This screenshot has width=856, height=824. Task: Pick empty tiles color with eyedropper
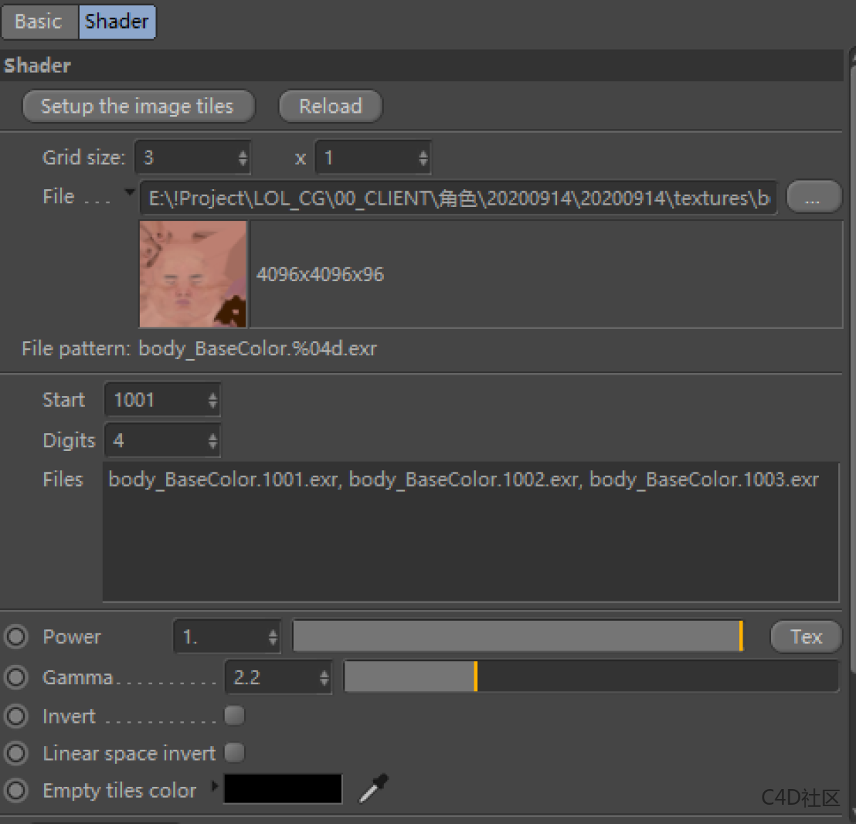click(373, 788)
